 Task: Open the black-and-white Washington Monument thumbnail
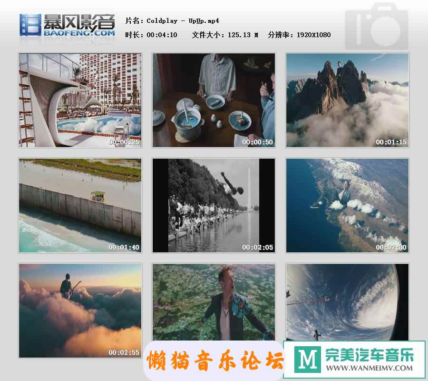tap(214, 205)
